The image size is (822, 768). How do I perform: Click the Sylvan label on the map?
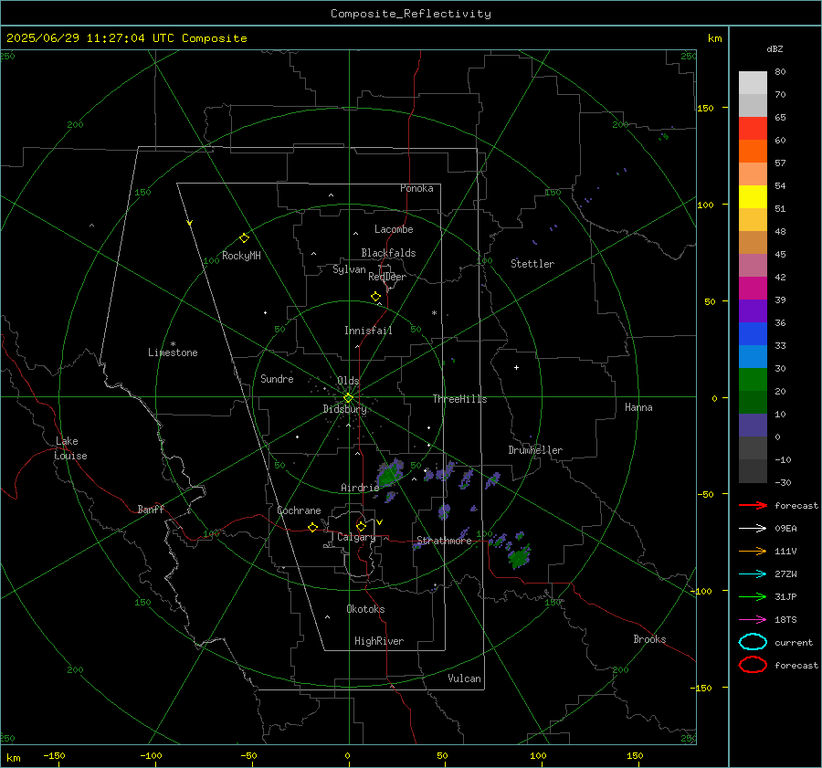point(349,269)
